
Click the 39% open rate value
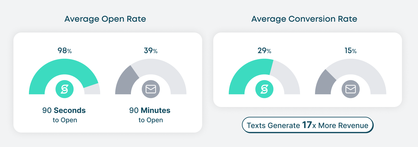[151, 51]
